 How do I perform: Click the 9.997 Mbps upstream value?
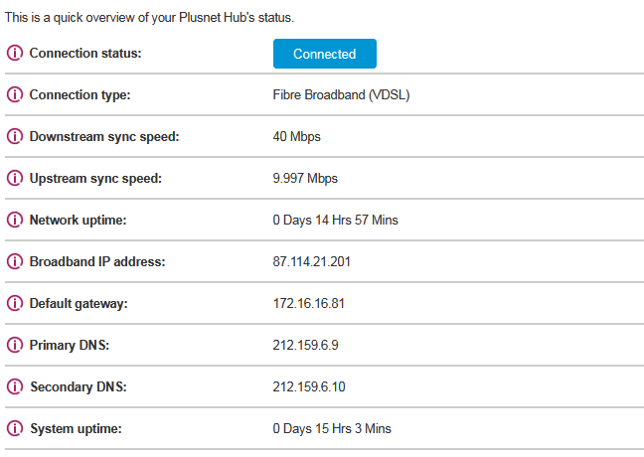305,179
